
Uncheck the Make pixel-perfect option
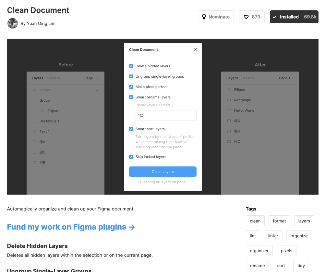[x=131, y=87]
